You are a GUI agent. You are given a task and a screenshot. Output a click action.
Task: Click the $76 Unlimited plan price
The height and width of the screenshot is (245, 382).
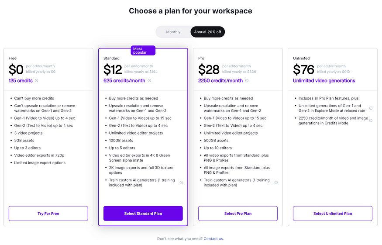pyautogui.click(x=303, y=70)
